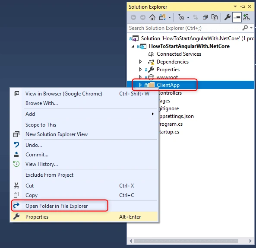Image resolution: width=256 pixels, height=248 pixels.
Task: Click the horizontal scrollbar in Solution Explorer
Action: click(x=186, y=241)
